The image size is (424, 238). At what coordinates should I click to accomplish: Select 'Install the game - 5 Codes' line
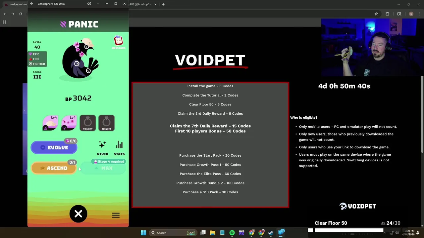coord(210,86)
